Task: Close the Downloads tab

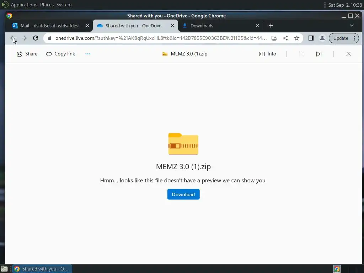Action: point(257,26)
